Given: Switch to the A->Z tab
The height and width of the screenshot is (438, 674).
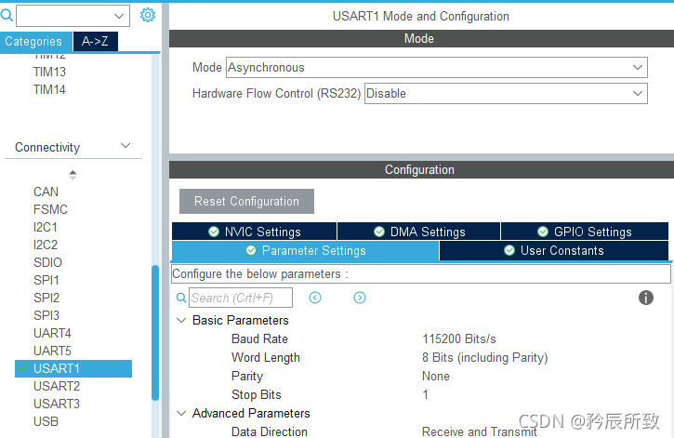Looking at the screenshot, I should 96,41.
